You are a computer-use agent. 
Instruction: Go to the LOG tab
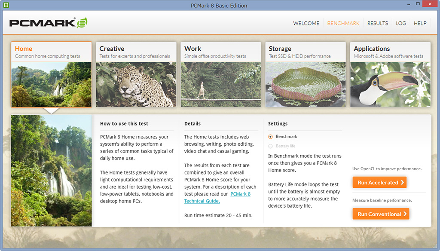pos(401,23)
